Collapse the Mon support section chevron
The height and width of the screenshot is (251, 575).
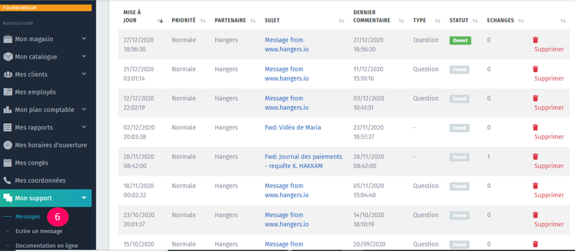(84, 198)
